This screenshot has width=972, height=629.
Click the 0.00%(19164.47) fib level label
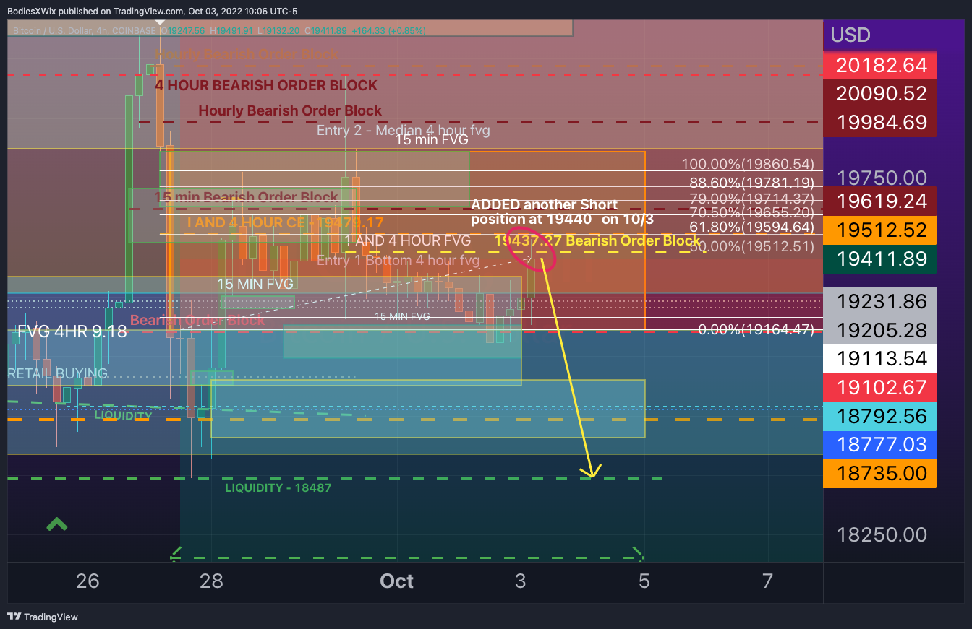coord(756,330)
